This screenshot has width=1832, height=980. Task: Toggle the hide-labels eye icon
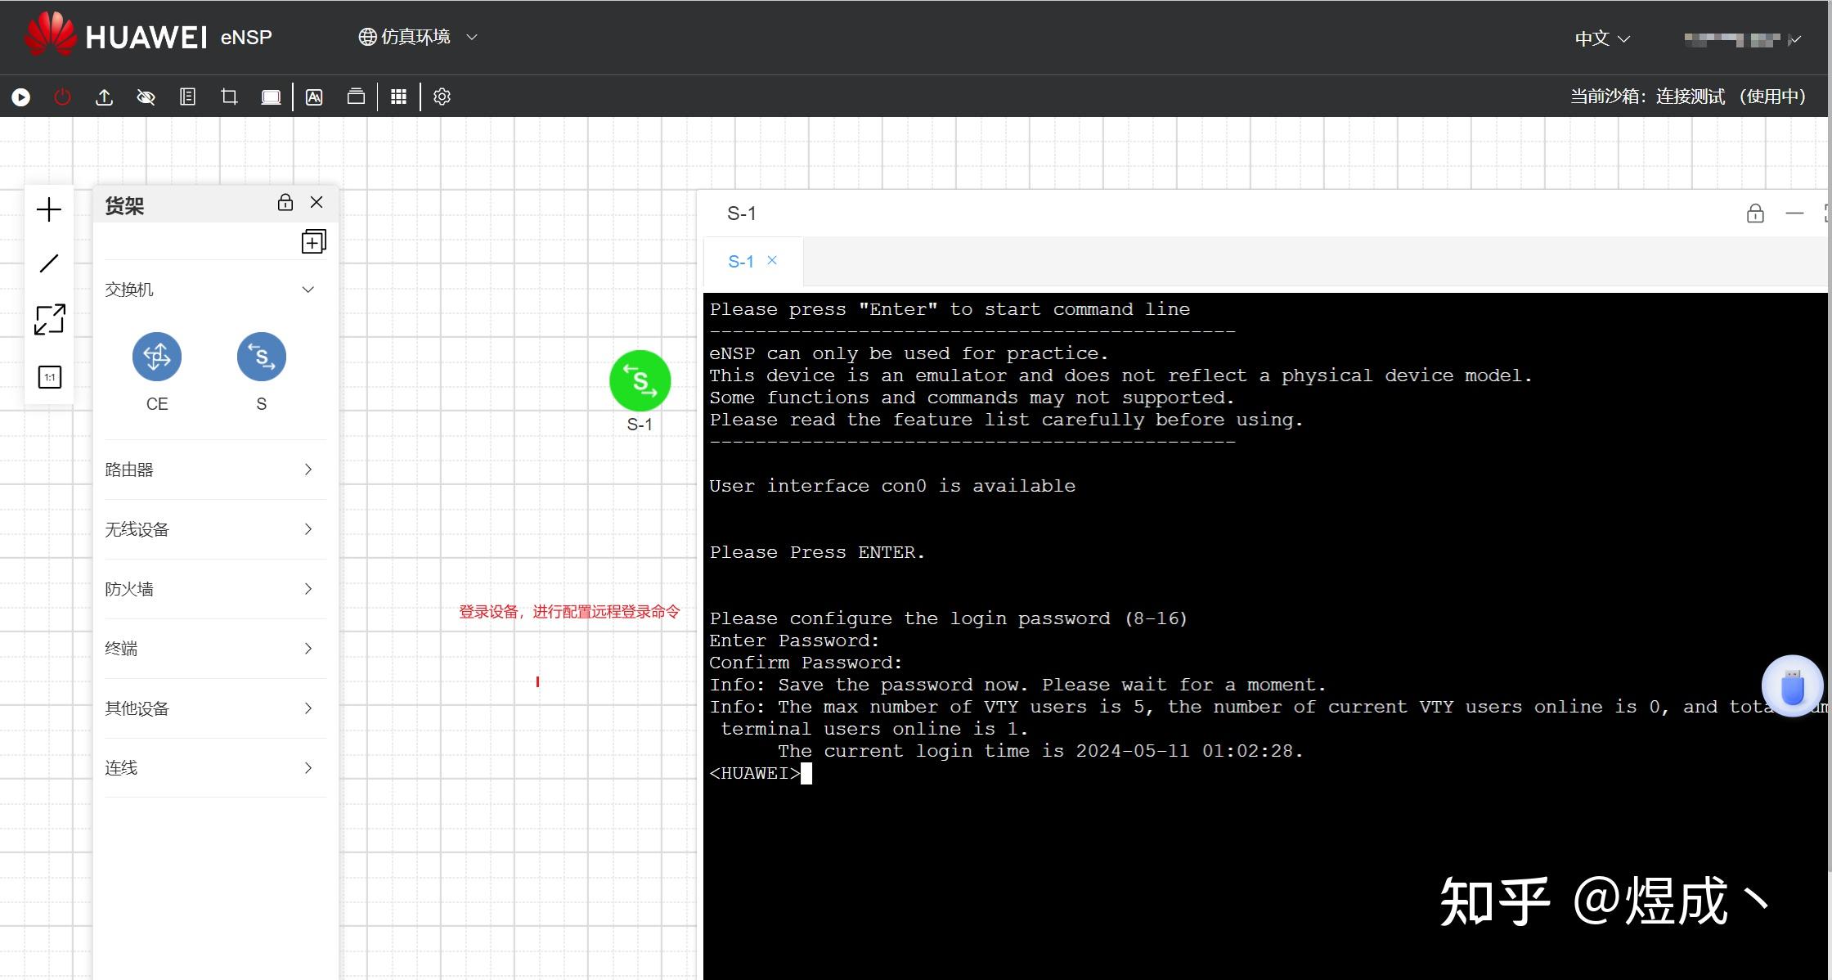(x=146, y=97)
